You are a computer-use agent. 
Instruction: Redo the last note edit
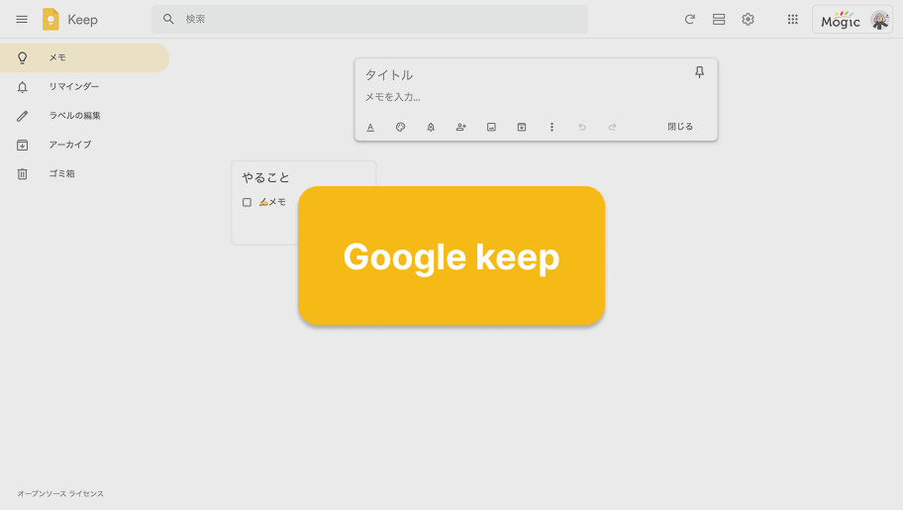coord(612,127)
